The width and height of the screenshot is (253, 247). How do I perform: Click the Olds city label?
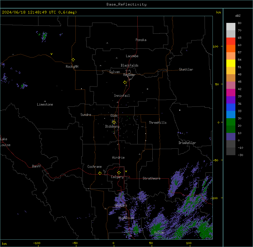tap(114, 116)
